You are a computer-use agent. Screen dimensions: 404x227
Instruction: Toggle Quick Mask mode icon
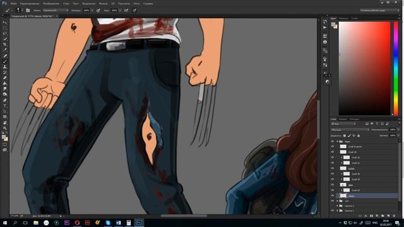pos(4,144)
